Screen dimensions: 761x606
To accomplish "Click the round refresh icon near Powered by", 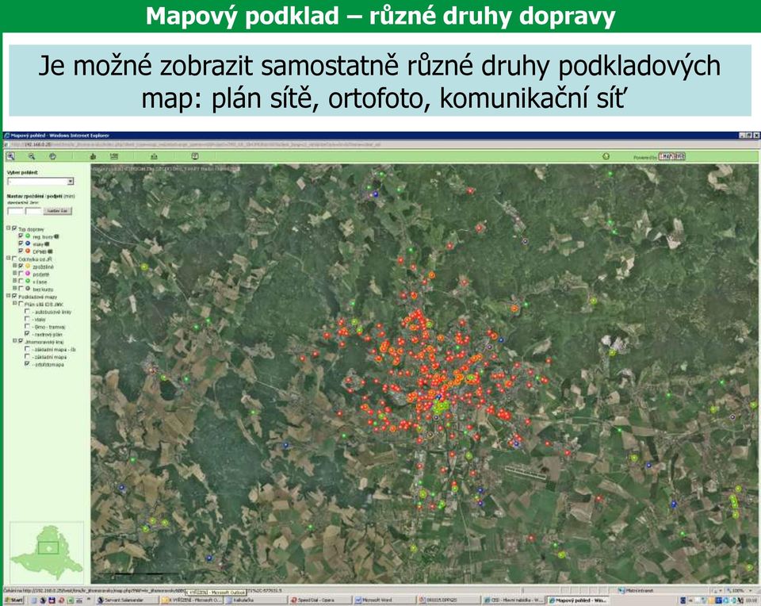I will point(606,156).
